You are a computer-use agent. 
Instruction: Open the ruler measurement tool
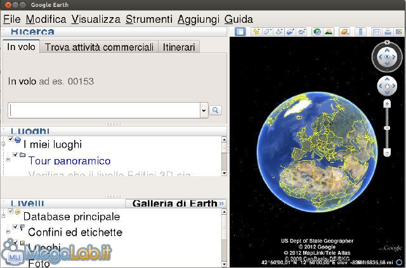(x=360, y=32)
